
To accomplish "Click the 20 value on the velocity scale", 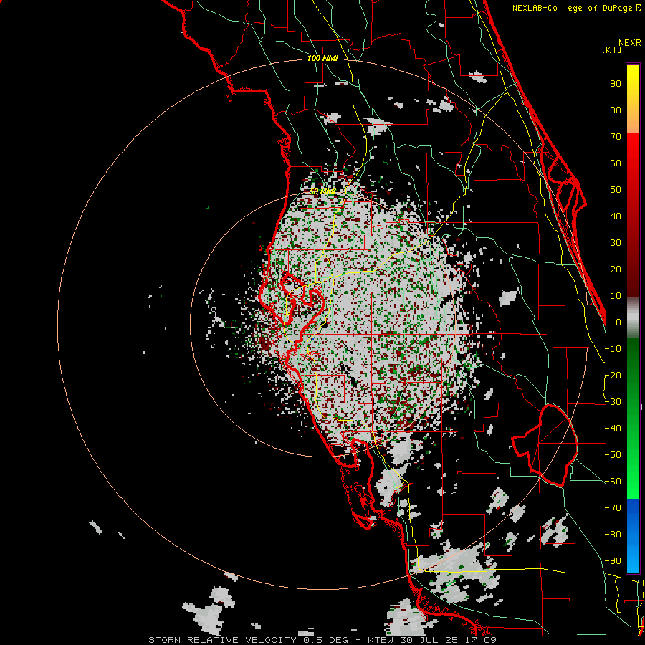I will tap(616, 269).
